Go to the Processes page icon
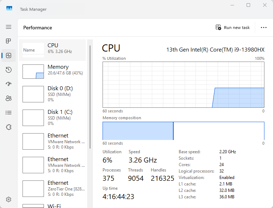The width and height of the screenshot is (273, 208). [x=9, y=41]
